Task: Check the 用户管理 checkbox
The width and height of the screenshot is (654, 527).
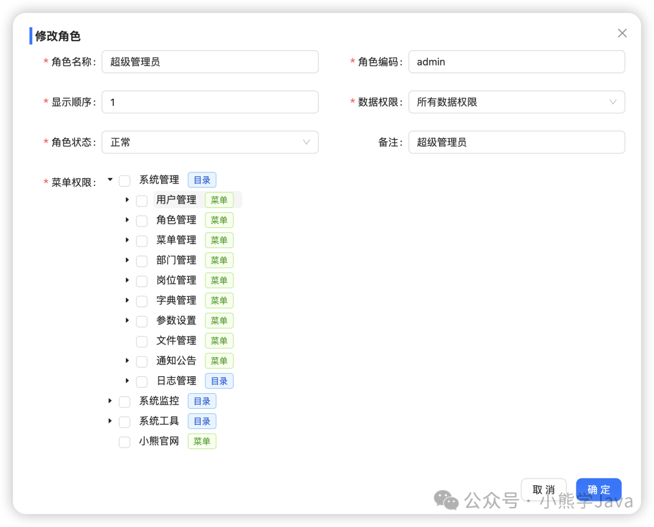Action: click(142, 201)
